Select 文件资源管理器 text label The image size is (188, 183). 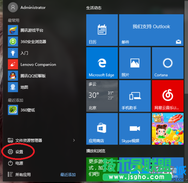29,140
